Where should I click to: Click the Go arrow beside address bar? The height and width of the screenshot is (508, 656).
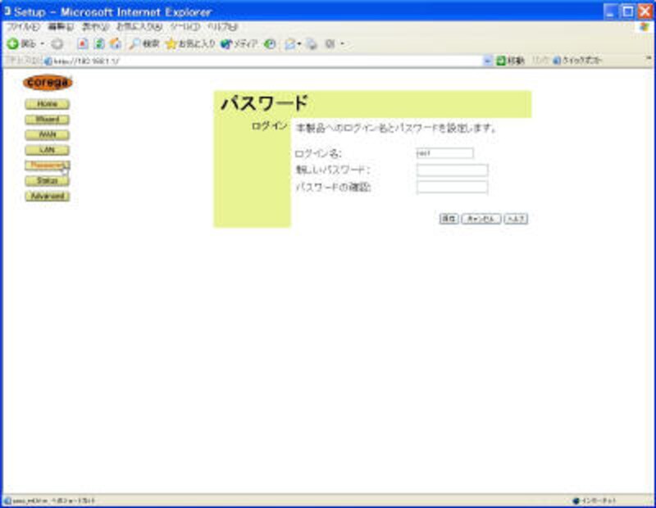[502, 61]
